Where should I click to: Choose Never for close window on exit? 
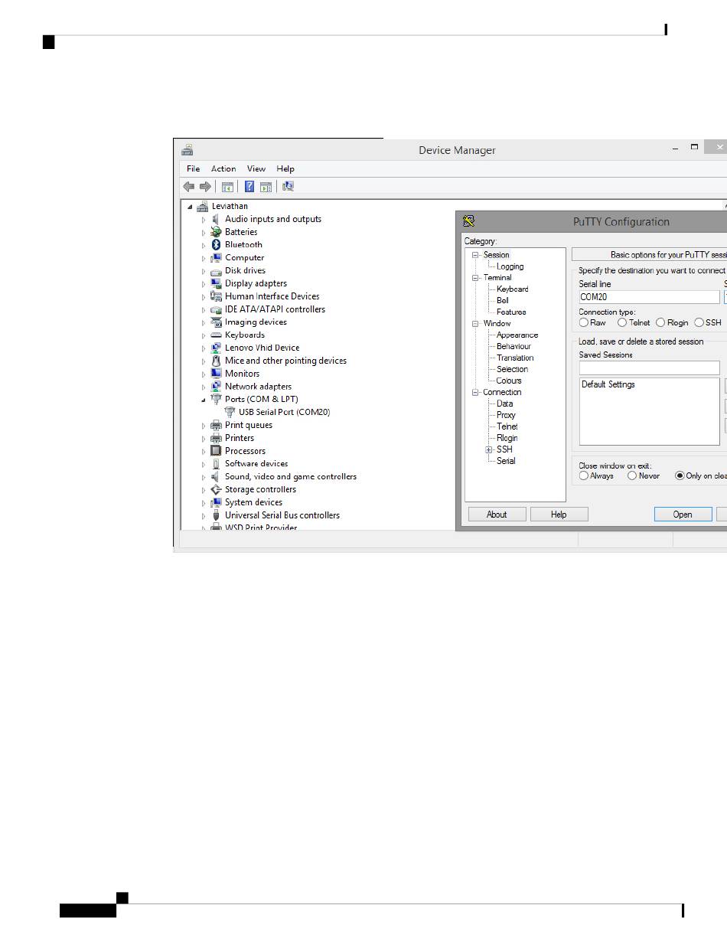[x=632, y=475]
